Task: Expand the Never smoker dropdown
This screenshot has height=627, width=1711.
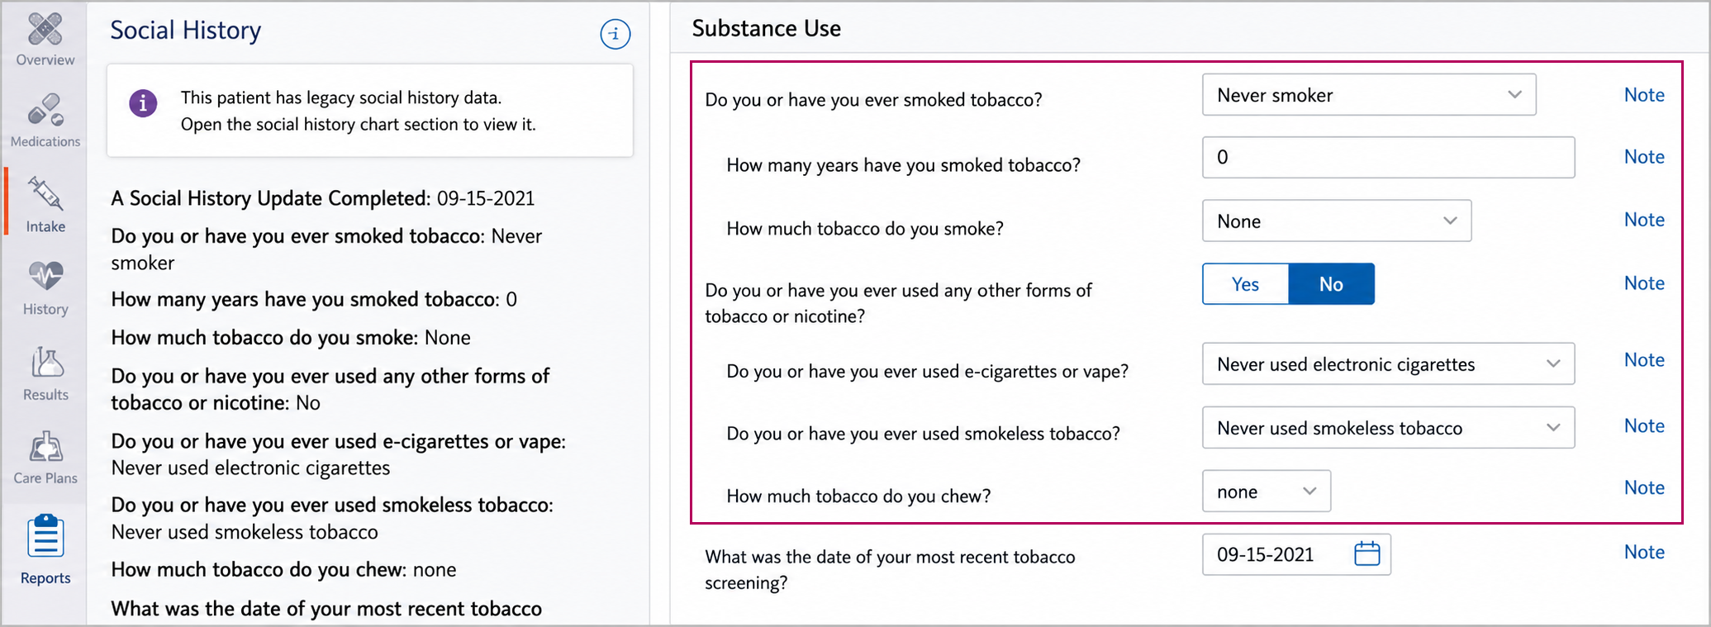Action: click(x=1369, y=95)
